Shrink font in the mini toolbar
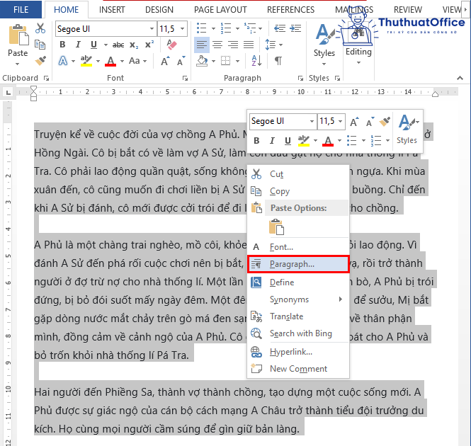The width and height of the screenshot is (471, 446). click(x=370, y=122)
